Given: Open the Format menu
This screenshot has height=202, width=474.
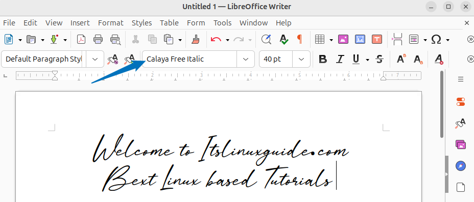Looking at the screenshot, I should pos(111,23).
